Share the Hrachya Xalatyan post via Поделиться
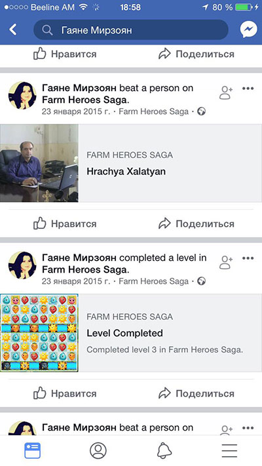 tap(196, 223)
